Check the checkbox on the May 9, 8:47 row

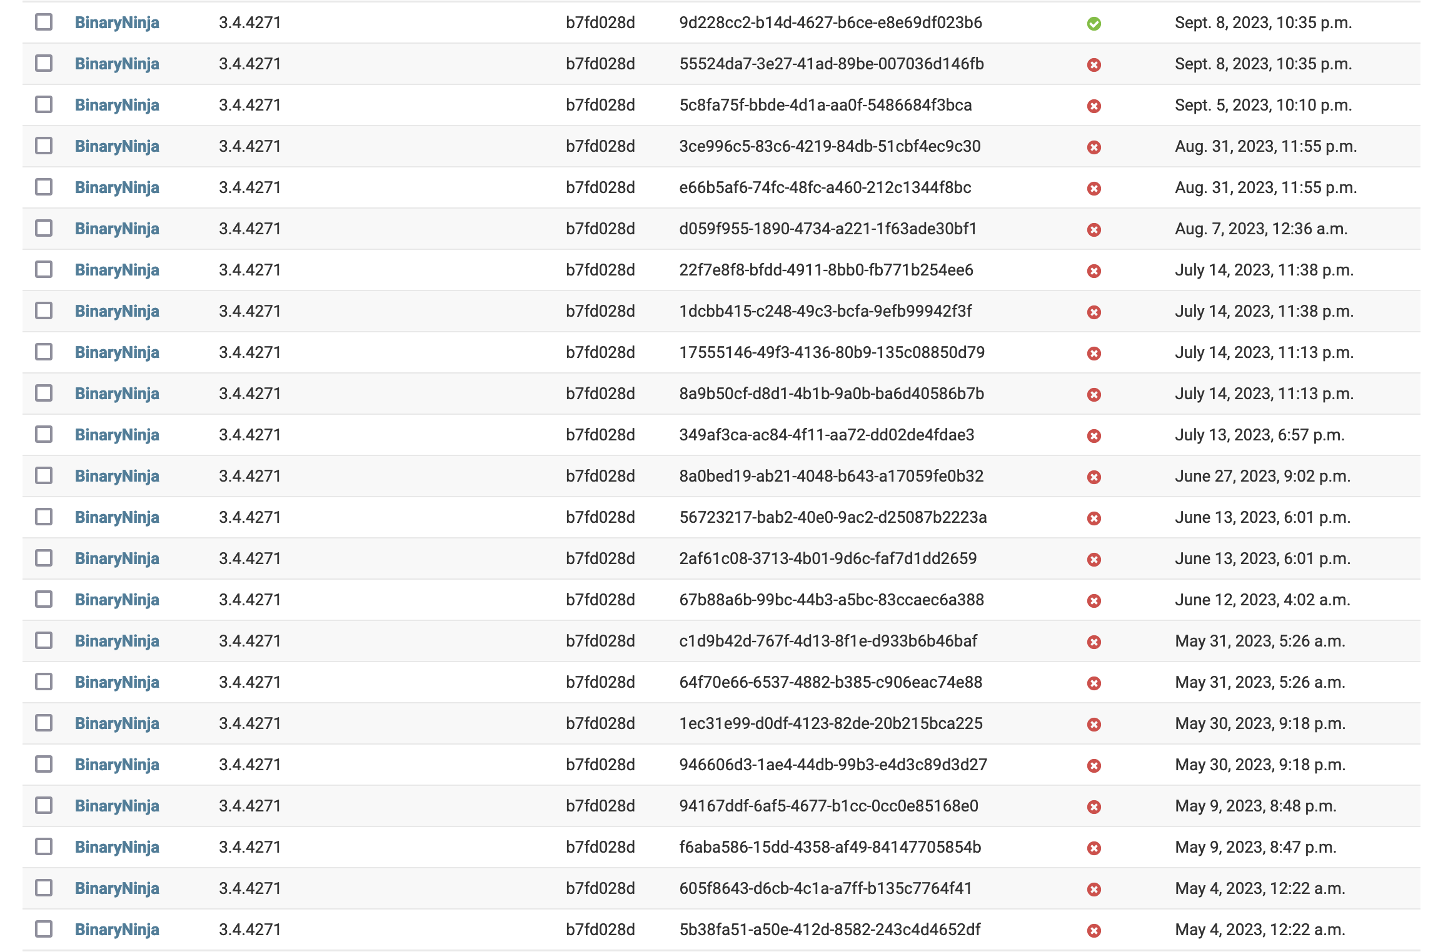[43, 847]
